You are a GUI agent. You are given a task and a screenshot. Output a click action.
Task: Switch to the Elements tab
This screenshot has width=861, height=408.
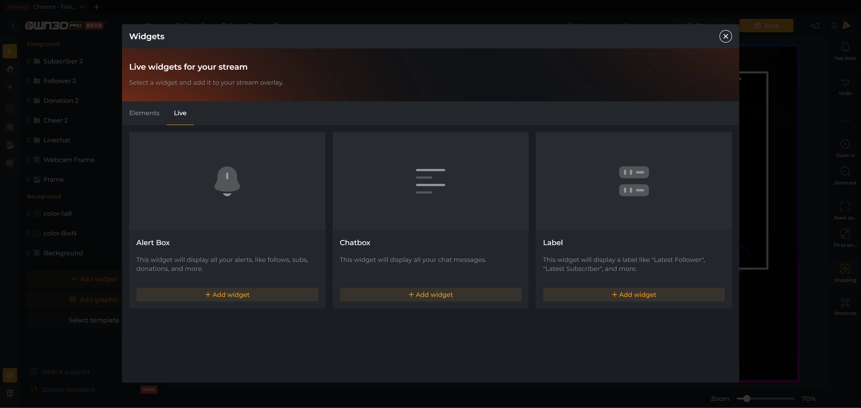pyautogui.click(x=144, y=113)
